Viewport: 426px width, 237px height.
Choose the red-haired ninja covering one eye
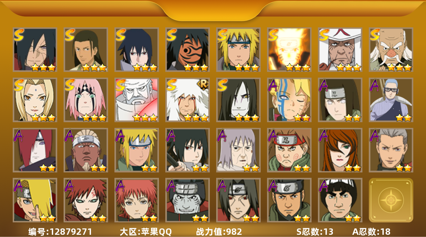click(35, 150)
